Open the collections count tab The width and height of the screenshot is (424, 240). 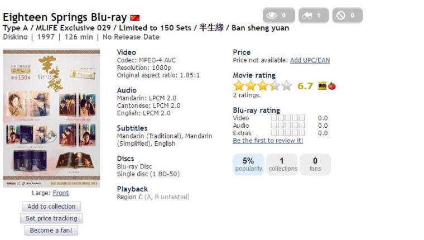[281, 165]
